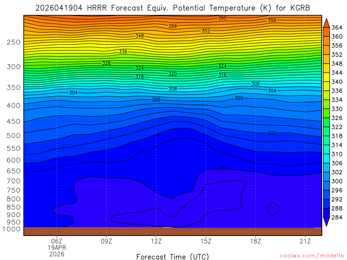
Task: Click the 330 value on the color scale
Action: (x=337, y=109)
